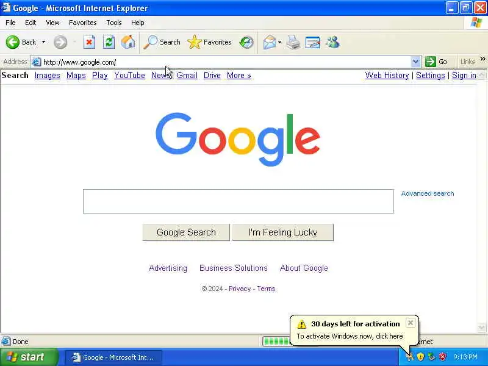Open the Tools menu
488x366 pixels.
(x=114, y=23)
